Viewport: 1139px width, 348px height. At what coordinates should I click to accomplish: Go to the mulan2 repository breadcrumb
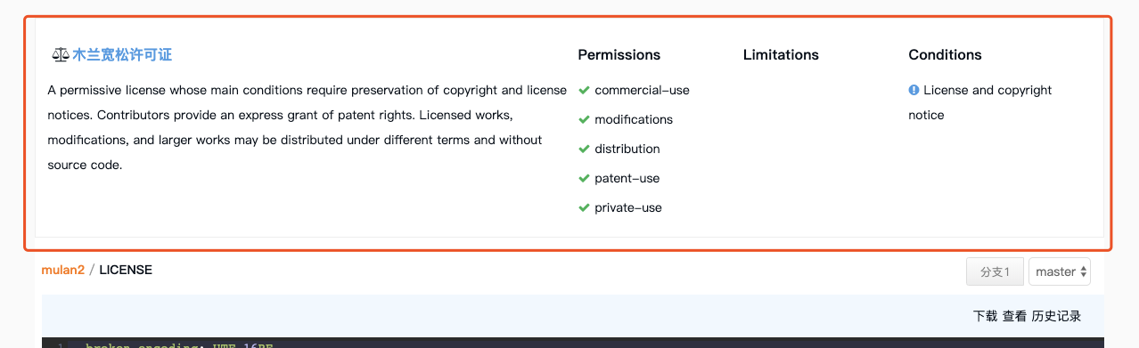(x=62, y=270)
